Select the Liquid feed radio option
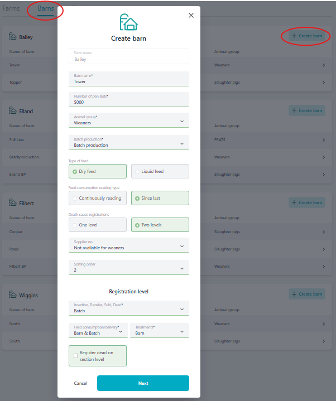 point(160,171)
